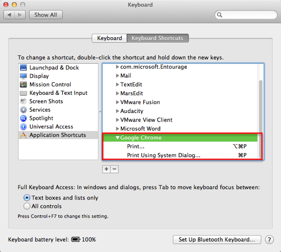Screen dimensions: 281x252
Task: Click the VMware Fusion row label
Action: pyautogui.click(x=140, y=102)
